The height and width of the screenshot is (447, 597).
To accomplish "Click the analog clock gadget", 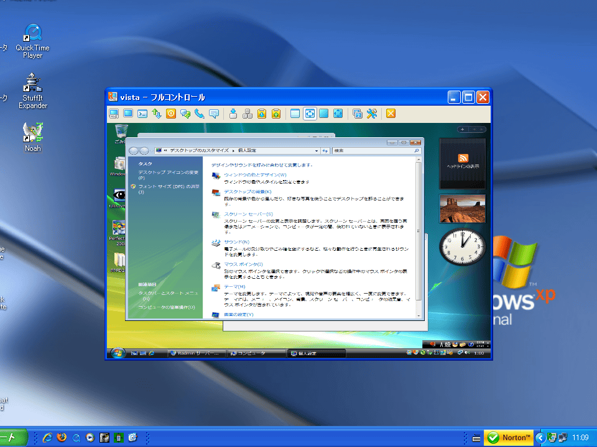I will pos(463,246).
